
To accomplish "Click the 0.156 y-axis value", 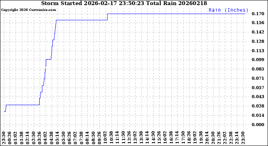I will 258,23.
